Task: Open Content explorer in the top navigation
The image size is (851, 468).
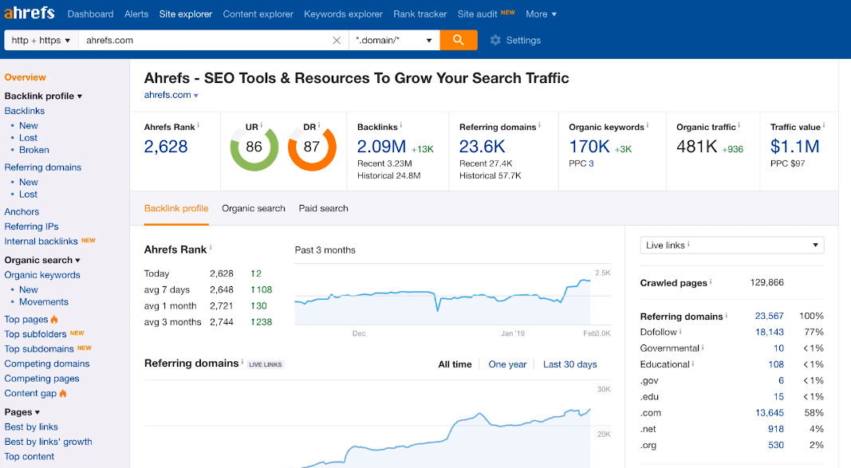Action: (258, 14)
